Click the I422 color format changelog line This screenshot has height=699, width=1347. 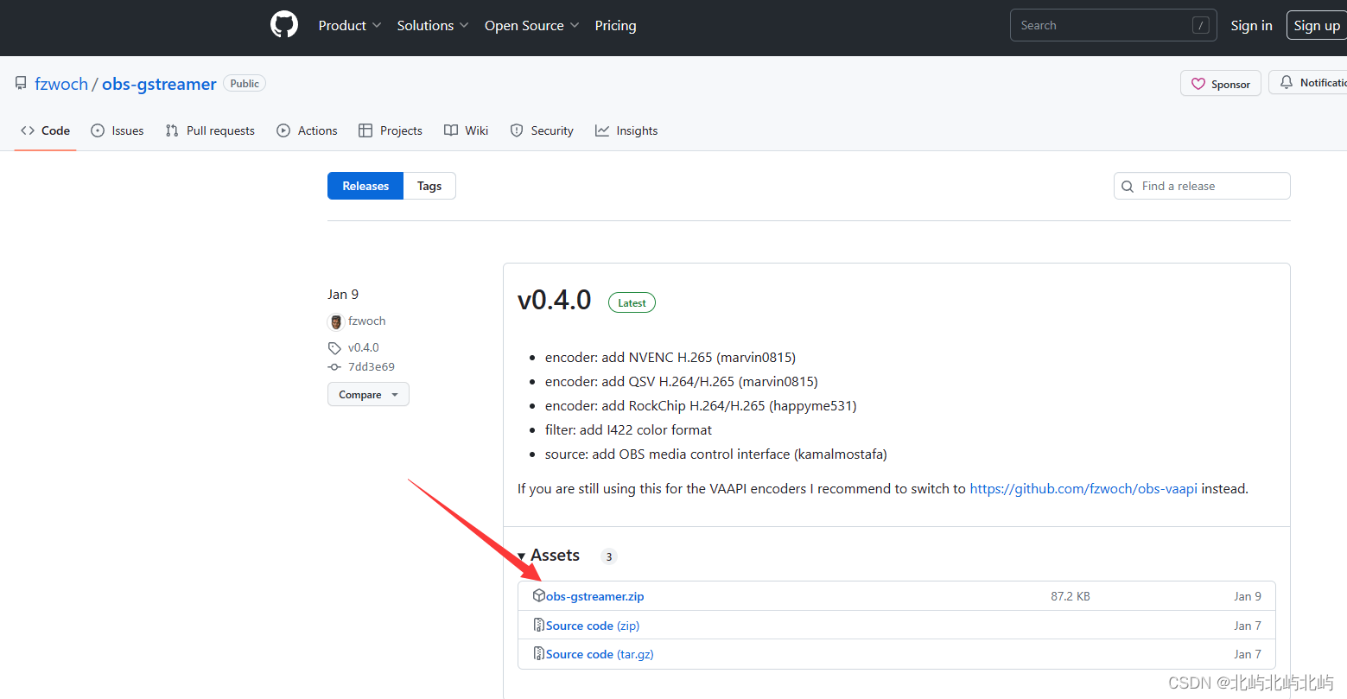tap(628, 429)
